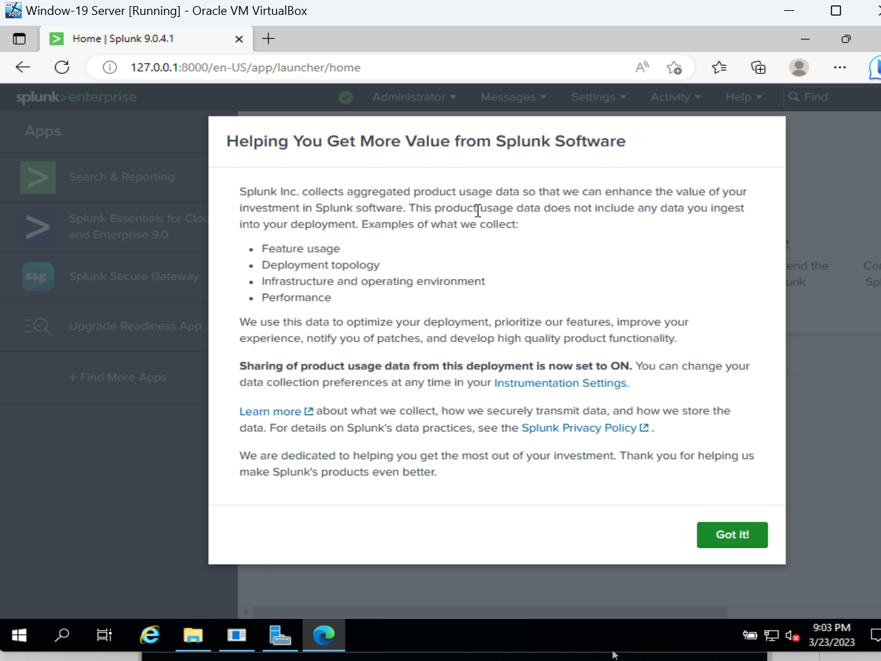Click the browser profile avatar icon
Viewport: 881px width, 661px height.
pyautogui.click(x=799, y=67)
